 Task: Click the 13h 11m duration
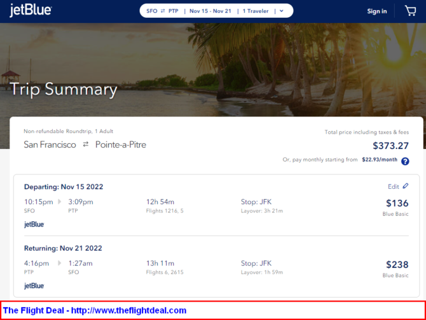160,263
